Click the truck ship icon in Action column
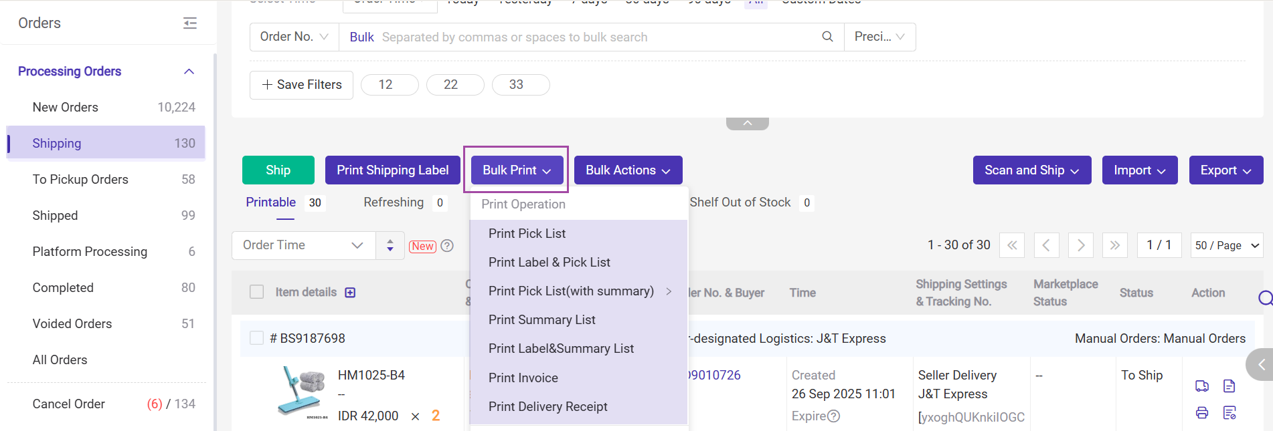The width and height of the screenshot is (1273, 431). (1202, 386)
